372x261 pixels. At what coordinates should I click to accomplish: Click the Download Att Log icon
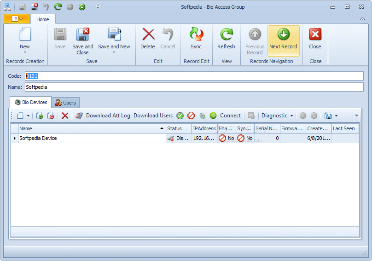tap(79, 116)
